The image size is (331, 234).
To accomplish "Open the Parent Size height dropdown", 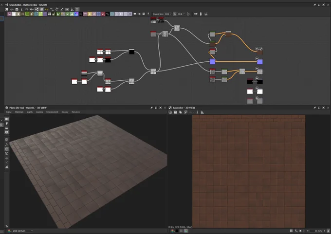I will (181, 14).
